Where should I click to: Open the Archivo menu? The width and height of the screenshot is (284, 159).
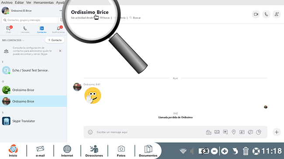[7, 3]
